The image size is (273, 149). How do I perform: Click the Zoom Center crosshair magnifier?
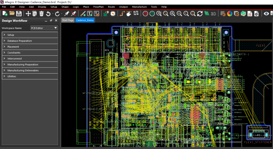point(193,13)
